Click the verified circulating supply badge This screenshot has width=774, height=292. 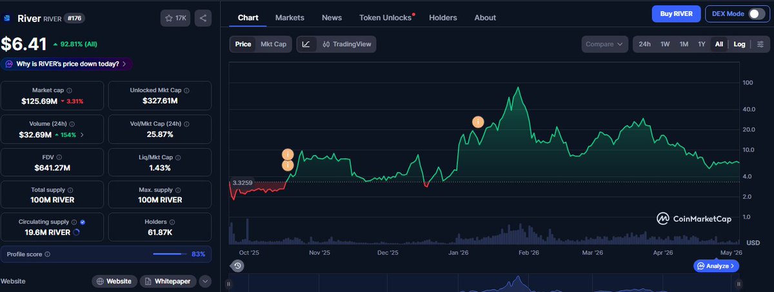point(83,222)
